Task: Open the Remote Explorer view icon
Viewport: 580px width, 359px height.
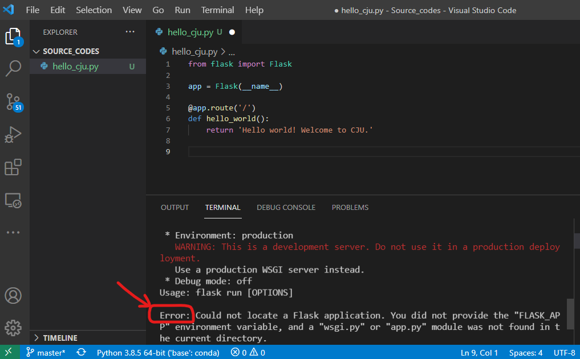Action: 13,200
